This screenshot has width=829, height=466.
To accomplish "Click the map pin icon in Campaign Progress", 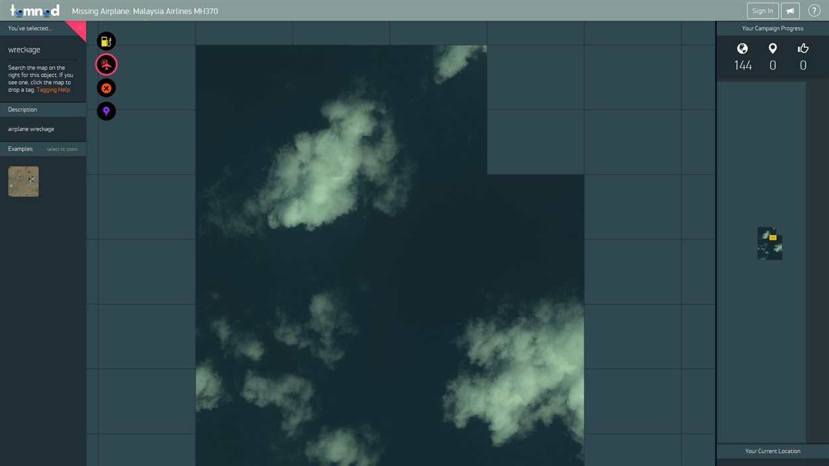I will click(x=773, y=48).
